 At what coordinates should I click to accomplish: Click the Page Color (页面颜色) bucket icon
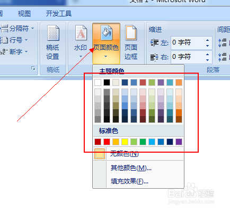pyautogui.click(x=106, y=33)
